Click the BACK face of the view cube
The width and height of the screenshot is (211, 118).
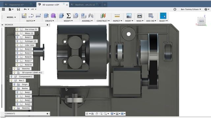click(201, 21)
